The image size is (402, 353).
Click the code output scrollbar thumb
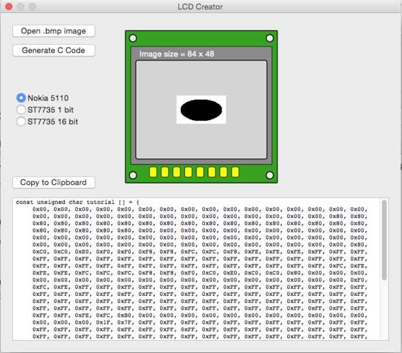point(384,240)
